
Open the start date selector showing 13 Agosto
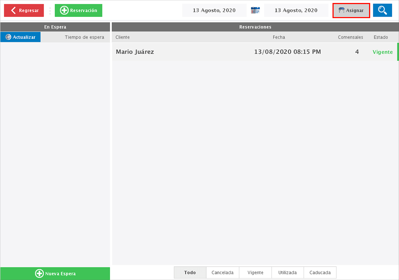(x=214, y=10)
